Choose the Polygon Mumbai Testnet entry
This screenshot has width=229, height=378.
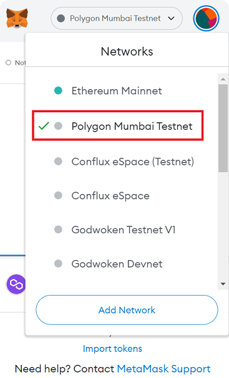click(x=118, y=126)
